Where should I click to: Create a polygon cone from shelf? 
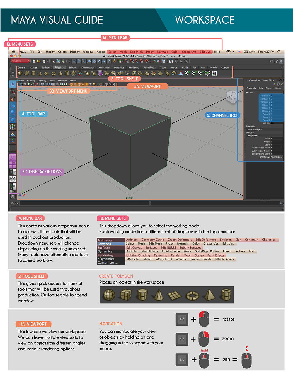tap(40, 73)
